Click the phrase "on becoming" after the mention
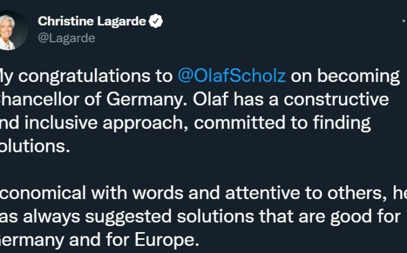The height and width of the screenshot is (253, 407). (345, 76)
